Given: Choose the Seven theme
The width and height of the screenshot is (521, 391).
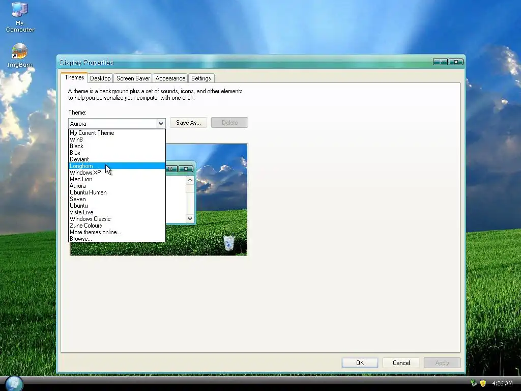Looking at the screenshot, I should pyautogui.click(x=117, y=199).
